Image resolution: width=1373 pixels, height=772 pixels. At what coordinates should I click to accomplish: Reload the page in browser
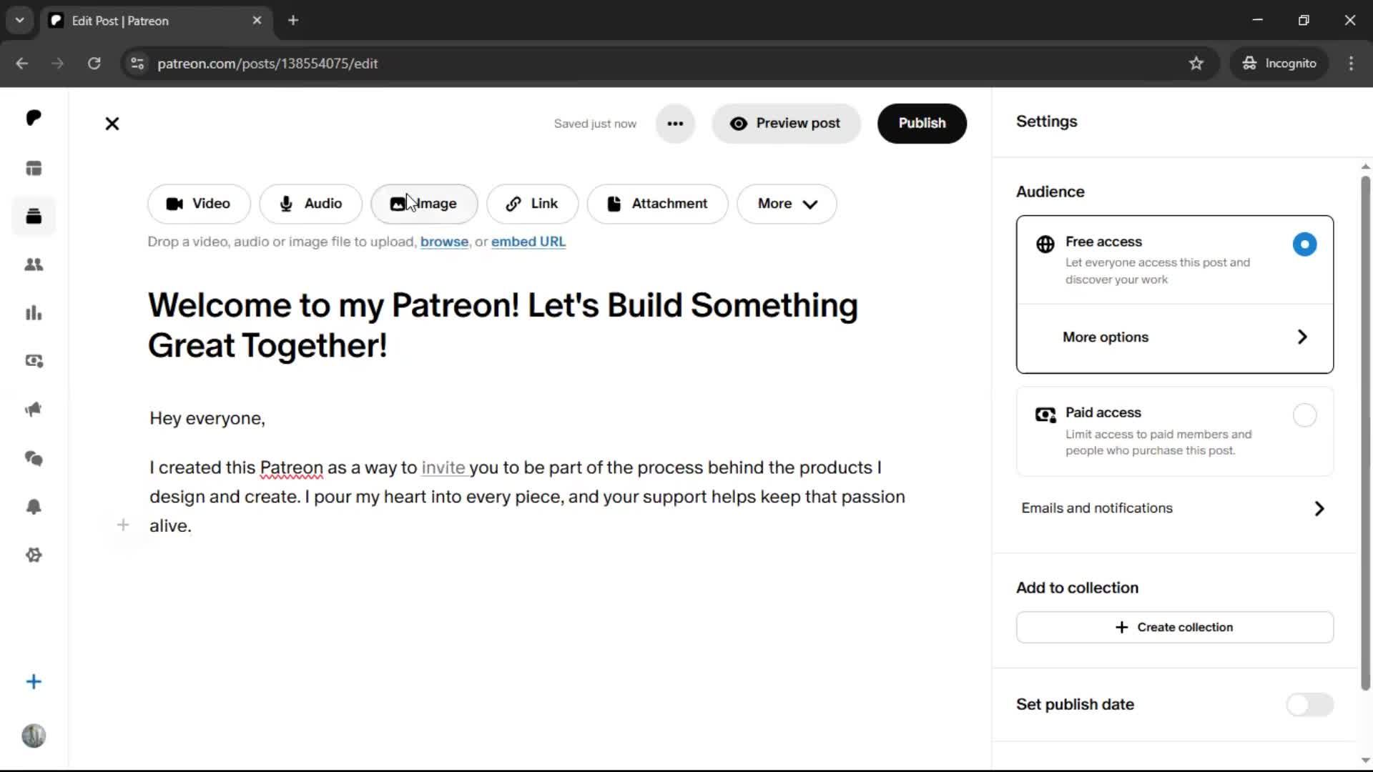tap(94, 64)
